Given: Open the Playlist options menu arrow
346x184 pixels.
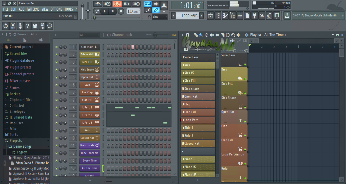Looking at the screenshot, I should click(182, 35).
